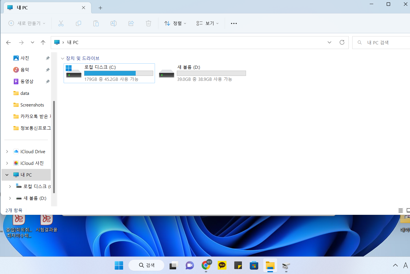
Task: Show recent locations dropdown arrow
Action: 32,43
